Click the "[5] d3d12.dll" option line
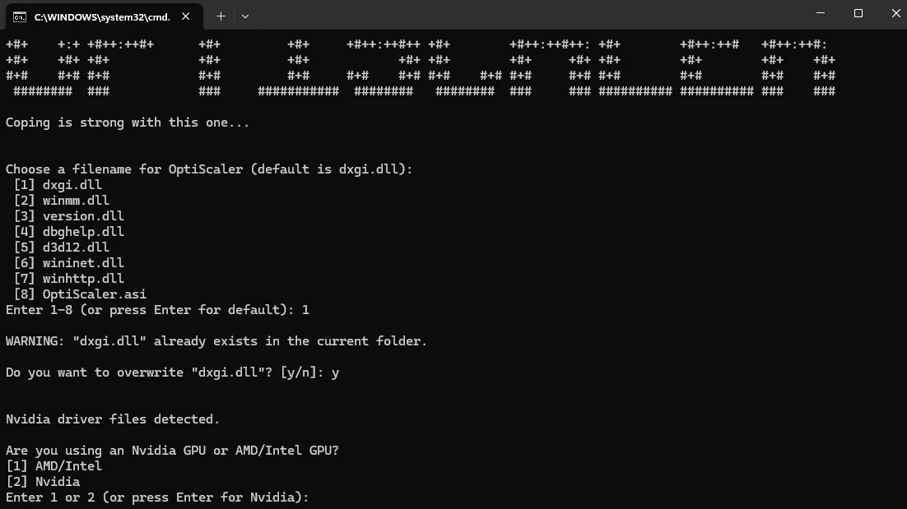The height and width of the screenshot is (509, 907). [61, 248]
